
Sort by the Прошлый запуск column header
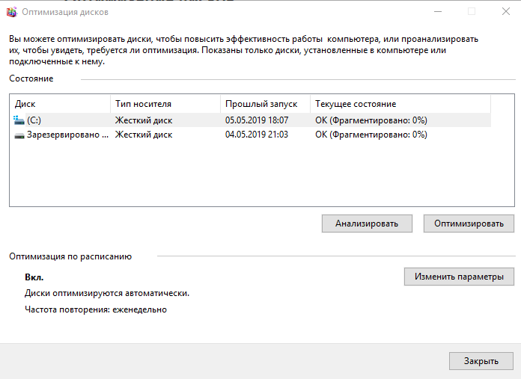pyautogui.click(x=265, y=104)
